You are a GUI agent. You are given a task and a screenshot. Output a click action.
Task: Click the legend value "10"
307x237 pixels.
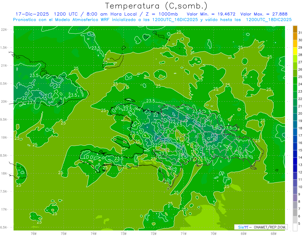300,187
